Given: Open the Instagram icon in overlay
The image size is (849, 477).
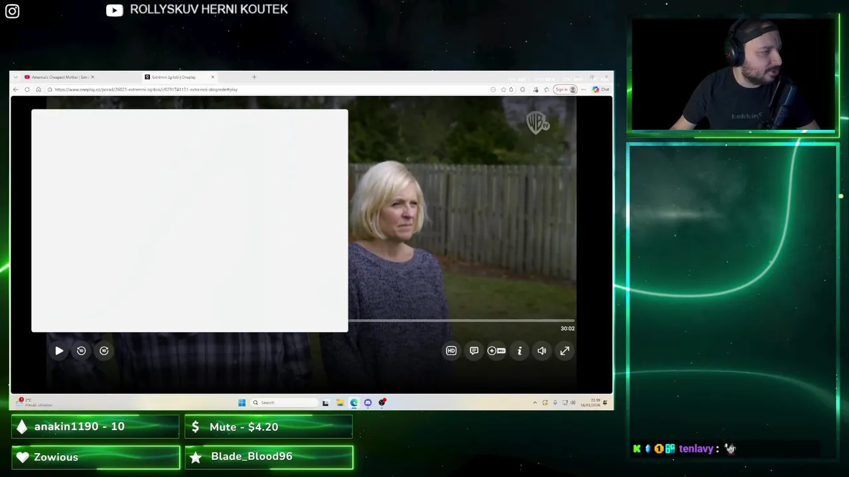Looking at the screenshot, I should pyautogui.click(x=12, y=11).
